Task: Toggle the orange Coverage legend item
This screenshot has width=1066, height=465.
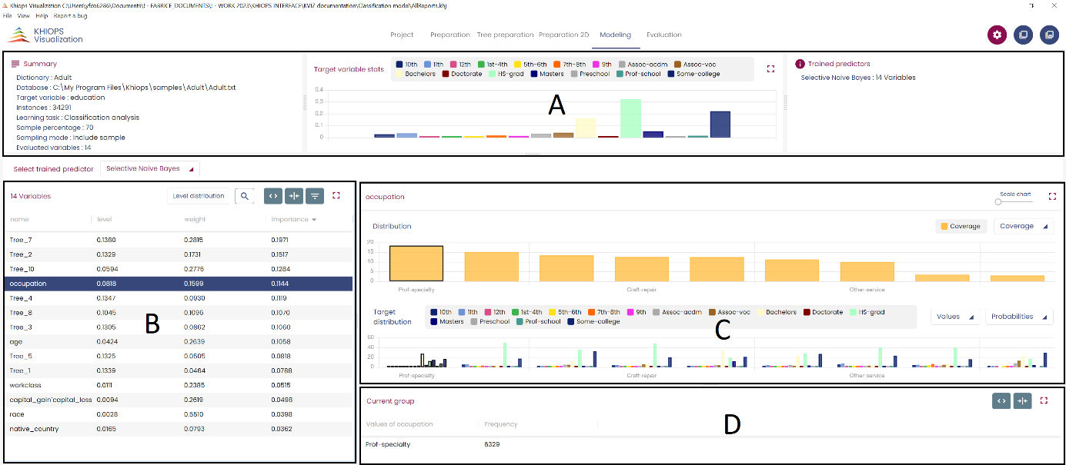Action: click(x=961, y=226)
